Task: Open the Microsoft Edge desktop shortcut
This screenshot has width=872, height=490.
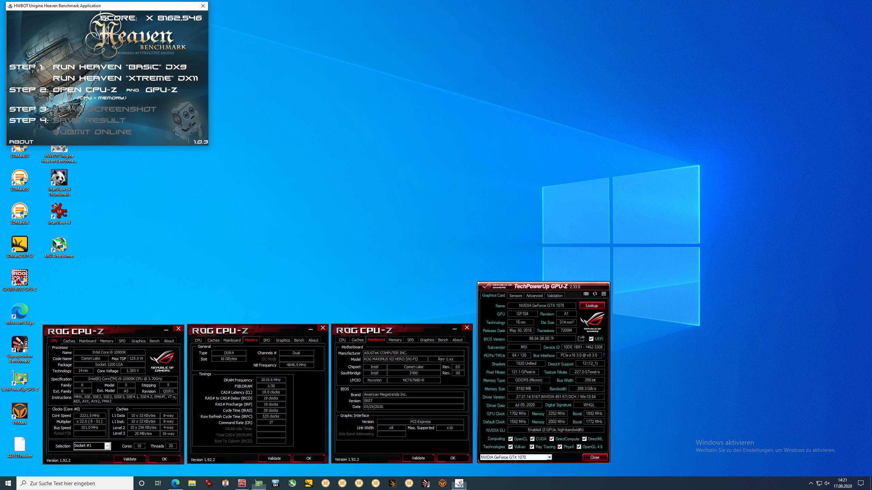Action: (19, 314)
